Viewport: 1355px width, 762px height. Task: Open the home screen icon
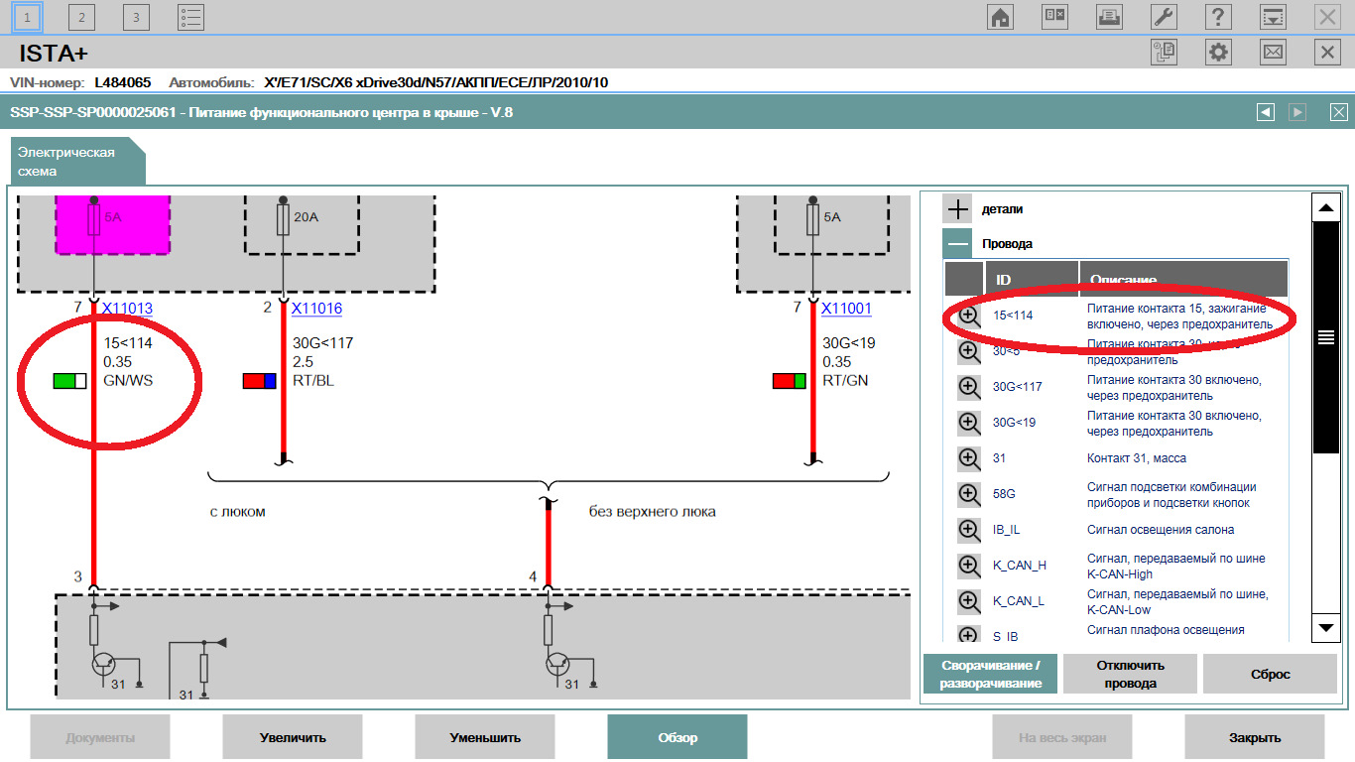(x=1000, y=17)
